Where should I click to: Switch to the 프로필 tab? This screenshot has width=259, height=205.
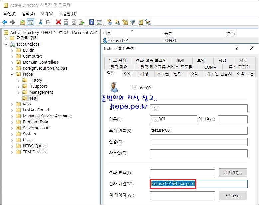[163, 74]
